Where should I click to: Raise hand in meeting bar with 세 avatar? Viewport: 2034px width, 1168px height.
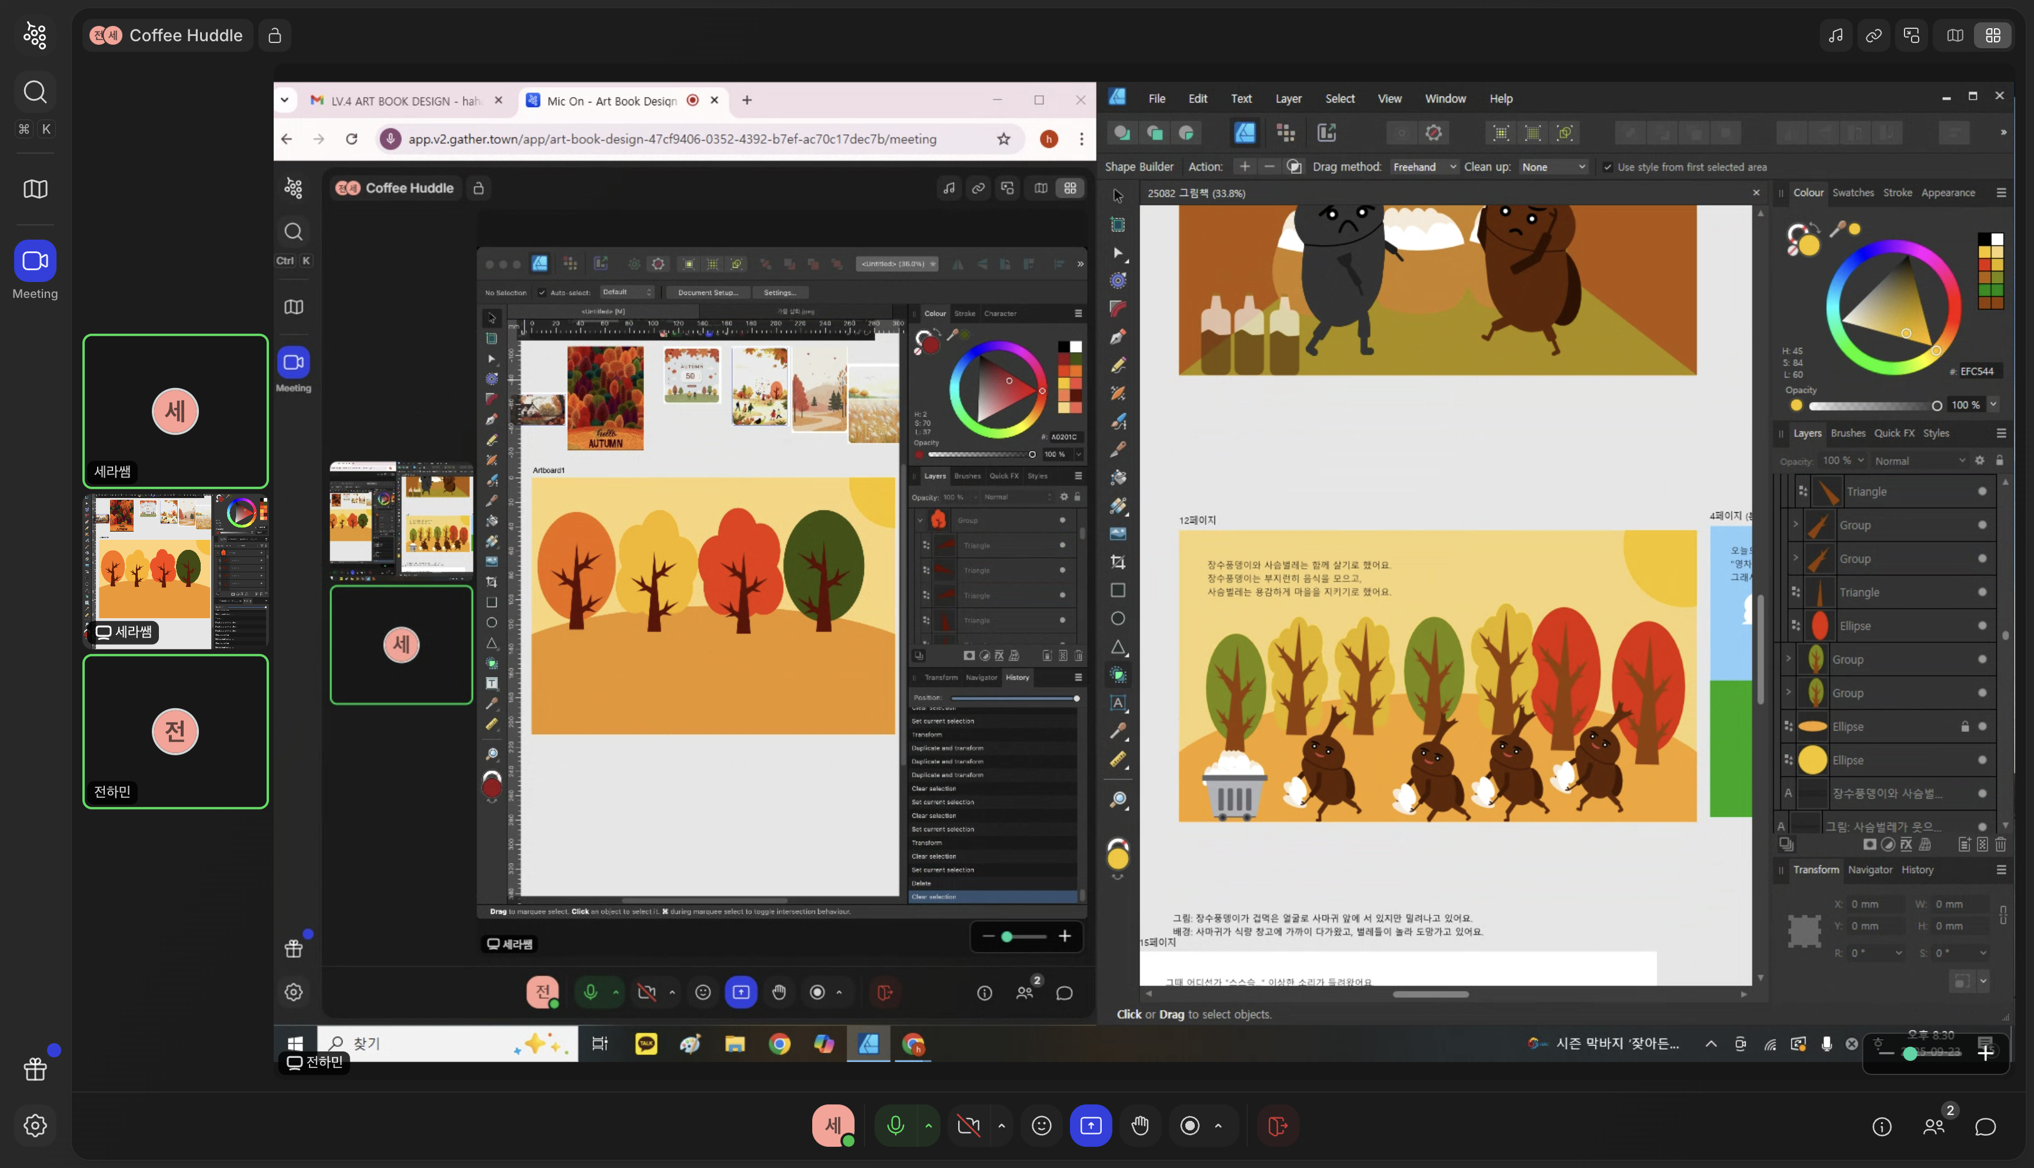click(x=1139, y=1126)
